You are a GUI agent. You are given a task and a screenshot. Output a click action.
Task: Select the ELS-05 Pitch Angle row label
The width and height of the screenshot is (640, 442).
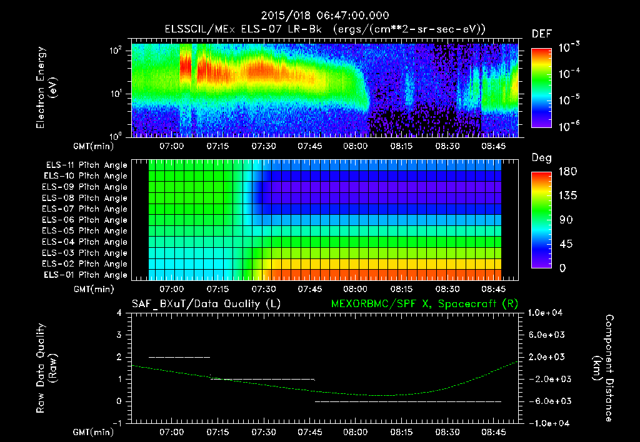[x=85, y=231]
